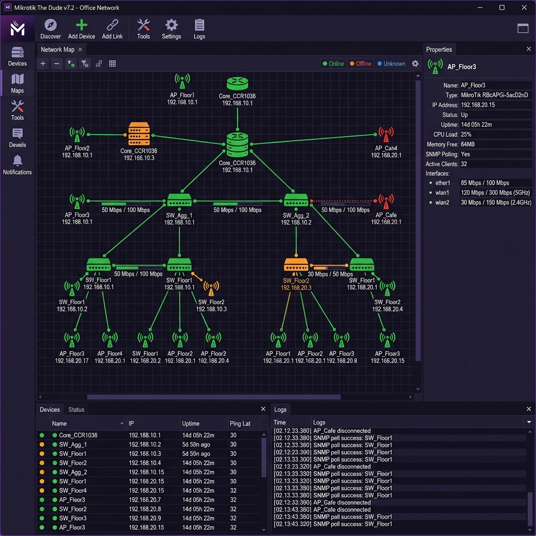Toggle the Offline status legend filter
Viewport: 536px width, 536px height.
click(x=360, y=63)
